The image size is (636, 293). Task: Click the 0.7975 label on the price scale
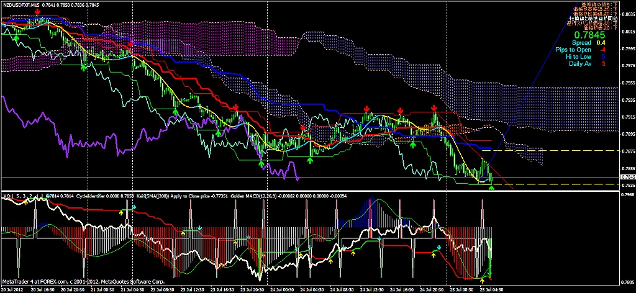click(x=627, y=65)
